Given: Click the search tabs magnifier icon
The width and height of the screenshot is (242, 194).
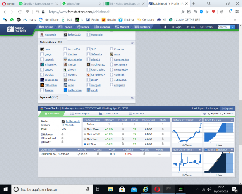Looking at the screenshot, I should [x=209, y=3].
